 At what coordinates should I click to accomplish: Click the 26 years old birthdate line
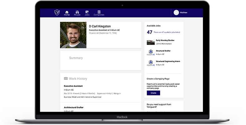(x=103, y=33)
